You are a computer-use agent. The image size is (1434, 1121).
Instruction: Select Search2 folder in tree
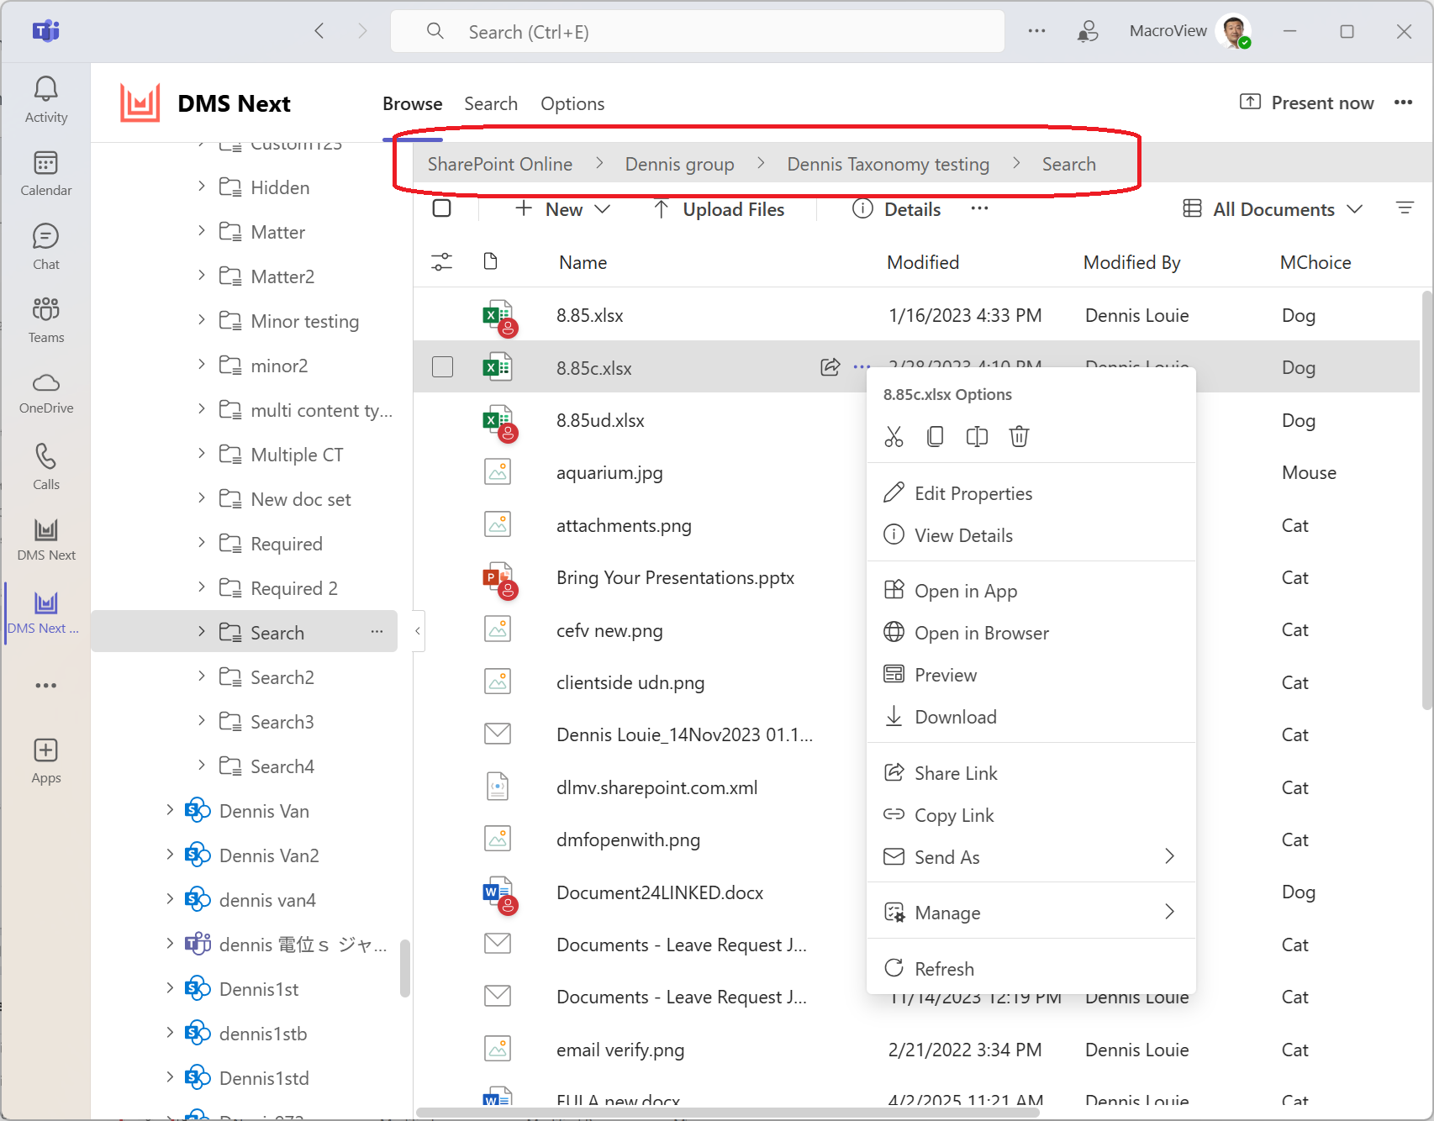pyautogui.click(x=282, y=677)
